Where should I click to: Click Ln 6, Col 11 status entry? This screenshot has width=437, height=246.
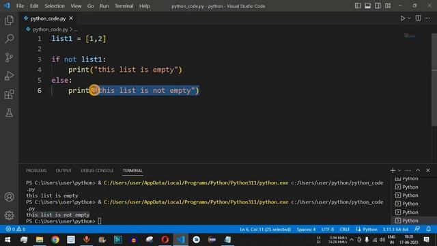coord(265,230)
